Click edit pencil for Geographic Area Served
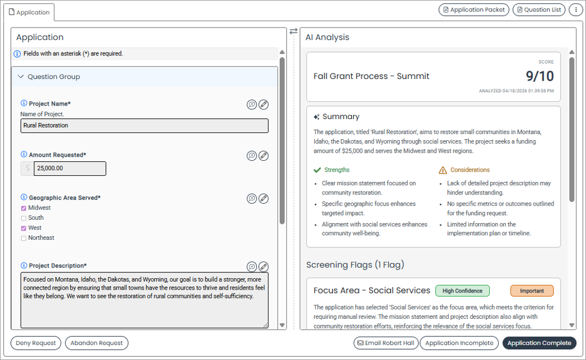 coord(263,199)
